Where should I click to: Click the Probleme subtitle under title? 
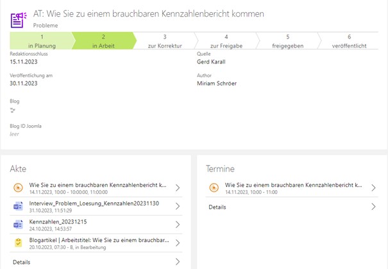pyautogui.click(x=46, y=25)
